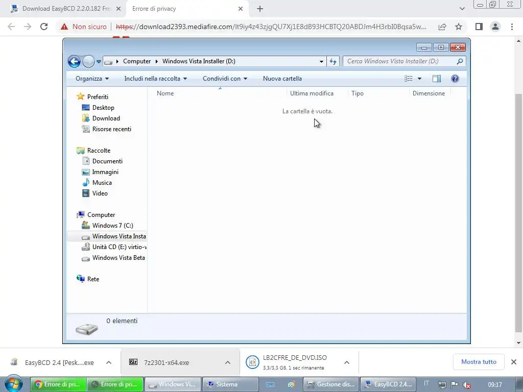Click Mostra tutto downloads button
The height and width of the screenshot is (392, 523).
pyautogui.click(x=479, y=362)
